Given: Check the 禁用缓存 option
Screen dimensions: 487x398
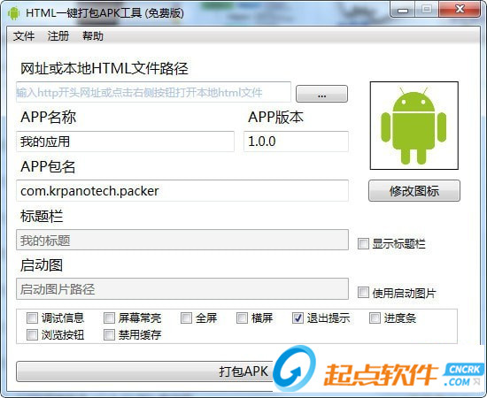Looking at the screenshot, I should 109,334.
